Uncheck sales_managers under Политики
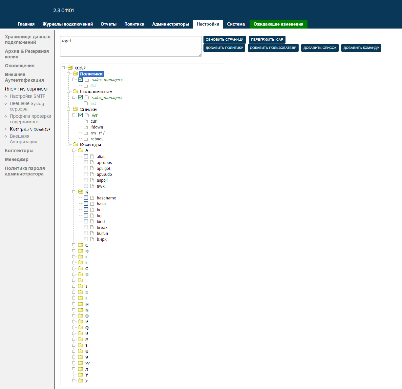 coord(80,80)
